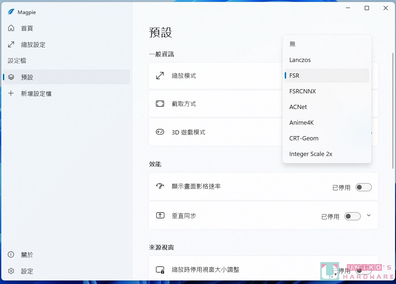
Task: Click the capture frame icon beside 截取方式
Action: 160,103
